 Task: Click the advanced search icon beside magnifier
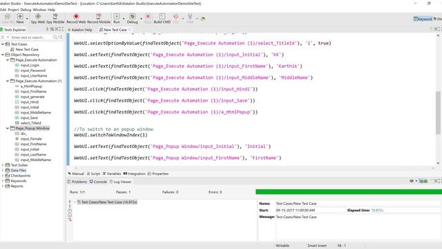[61, 37]
